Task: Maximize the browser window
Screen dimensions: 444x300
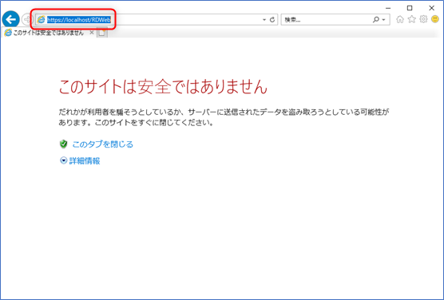Action: (x=410, y=8)
